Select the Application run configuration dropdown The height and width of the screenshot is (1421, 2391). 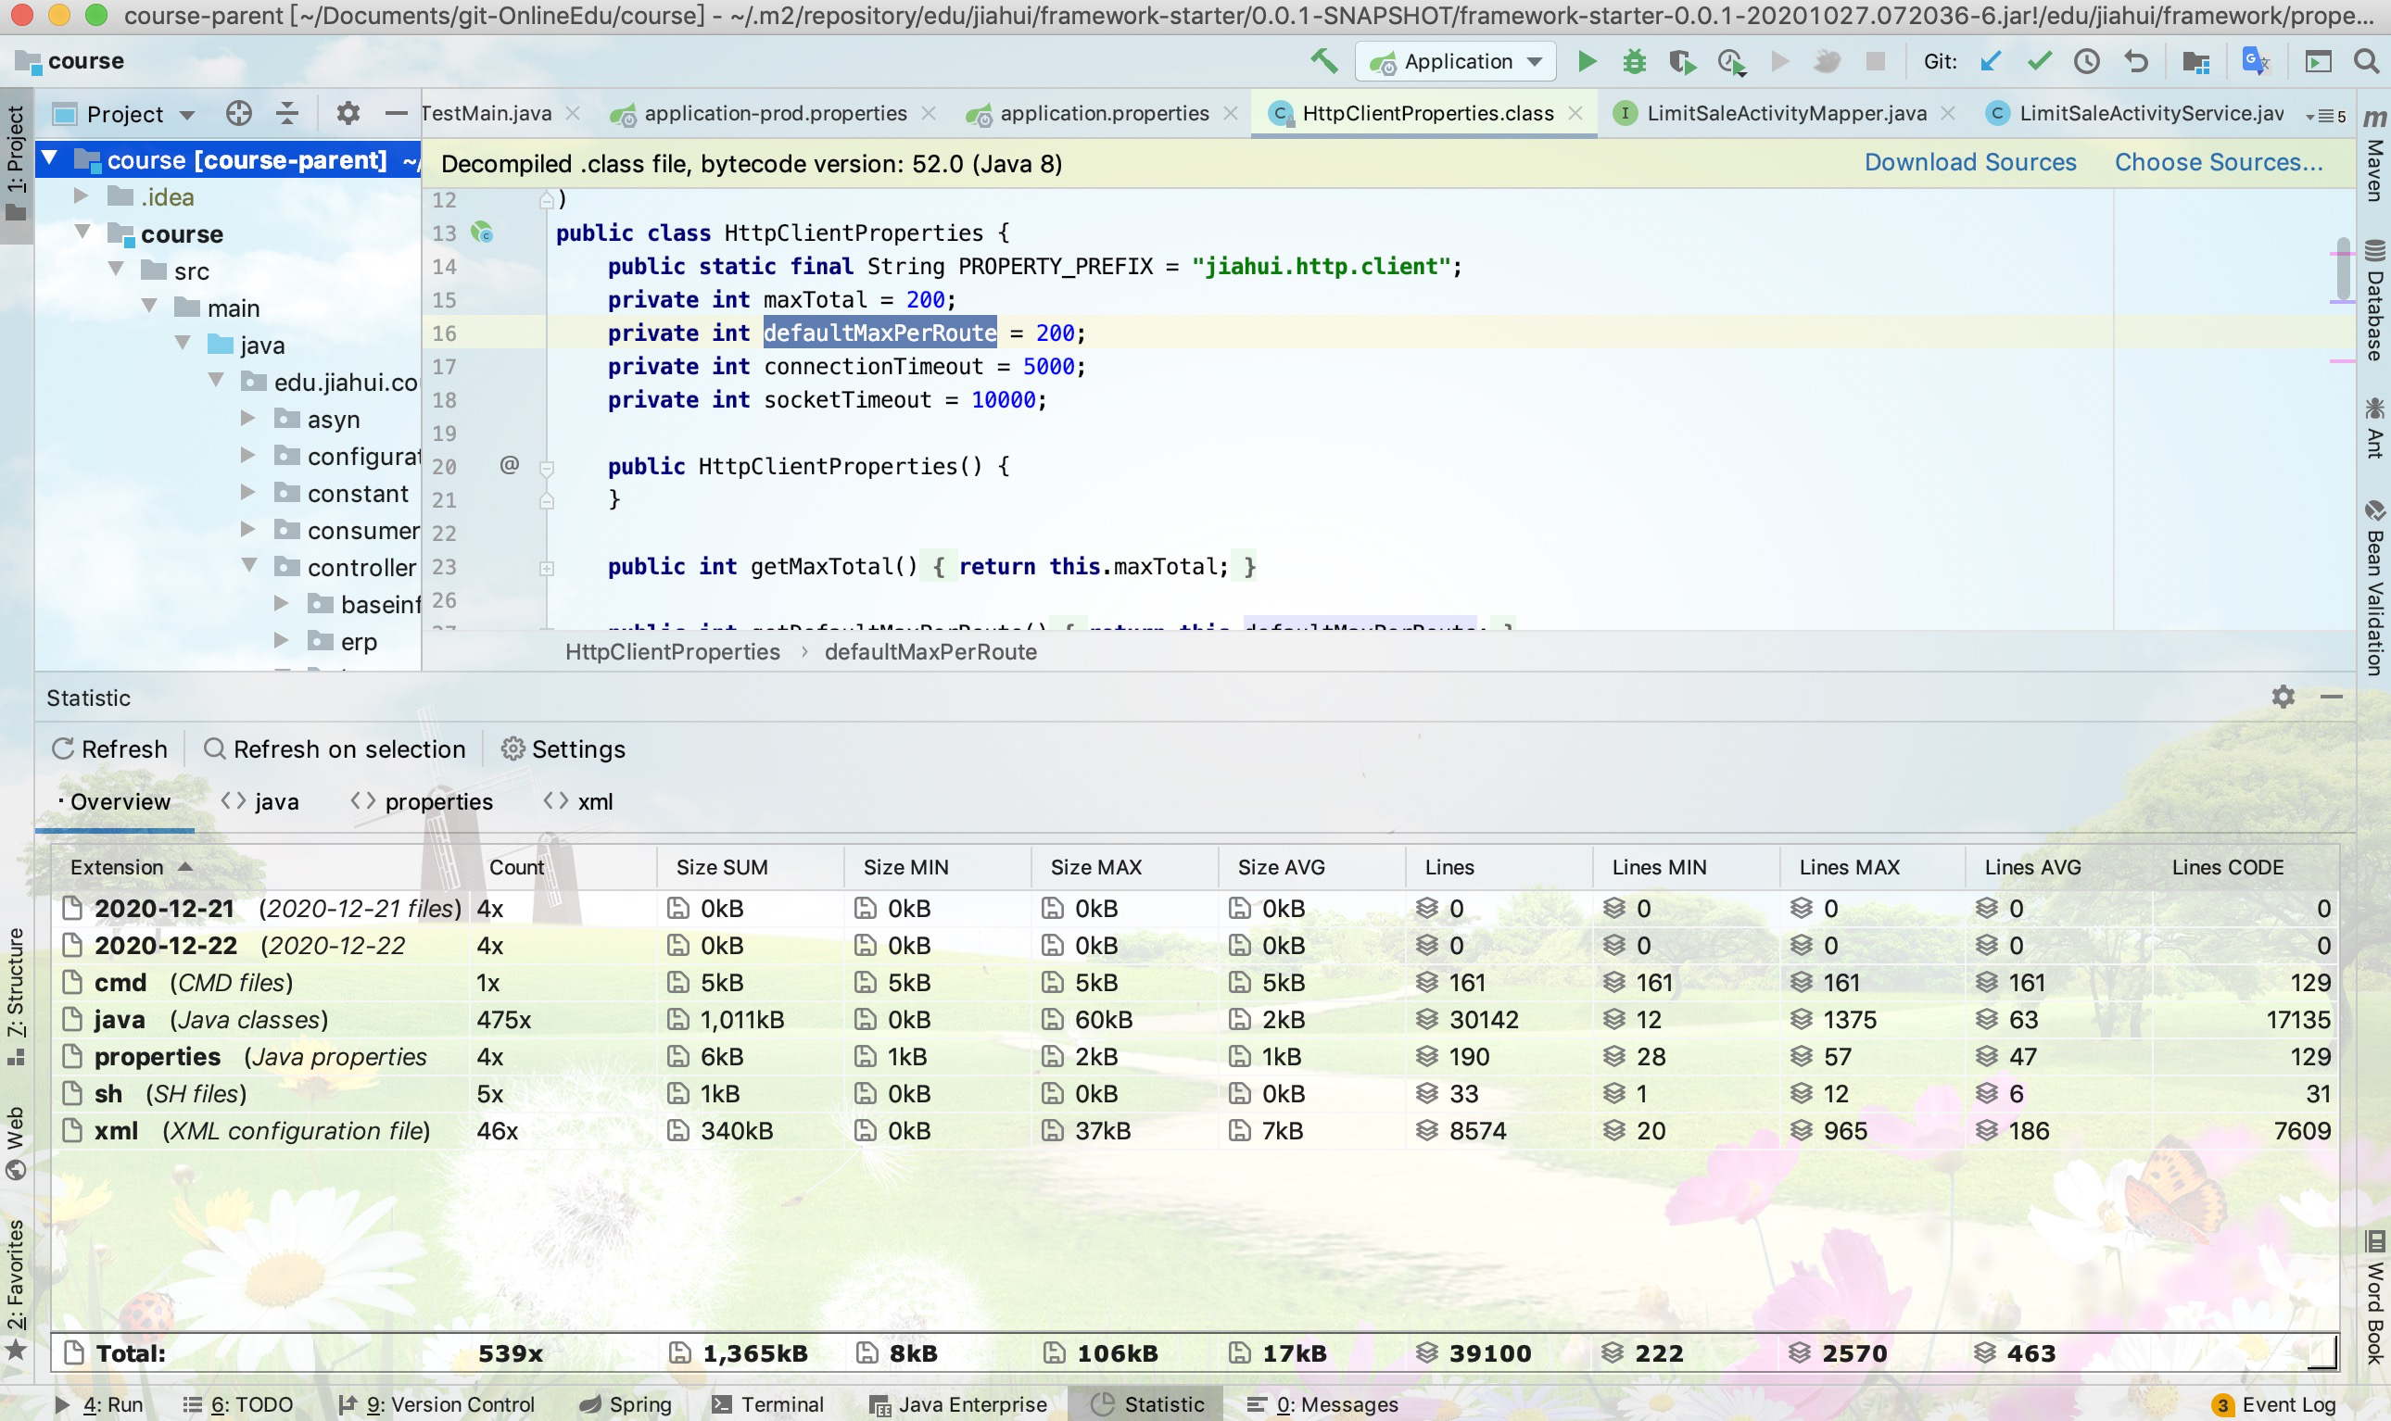pos(1455,63)
